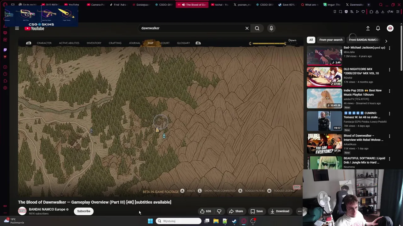Image resolution: width=403 pixels, height=226 pixels.
Task: Open BANDAI NAMCO Europe channel name link
Action: pyautogui.click(x=47, y=209)
